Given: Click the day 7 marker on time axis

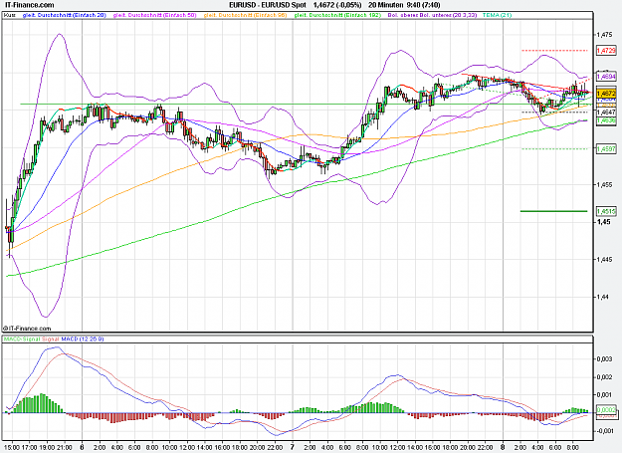Looking at the screenshot, I should coord(293,447).
